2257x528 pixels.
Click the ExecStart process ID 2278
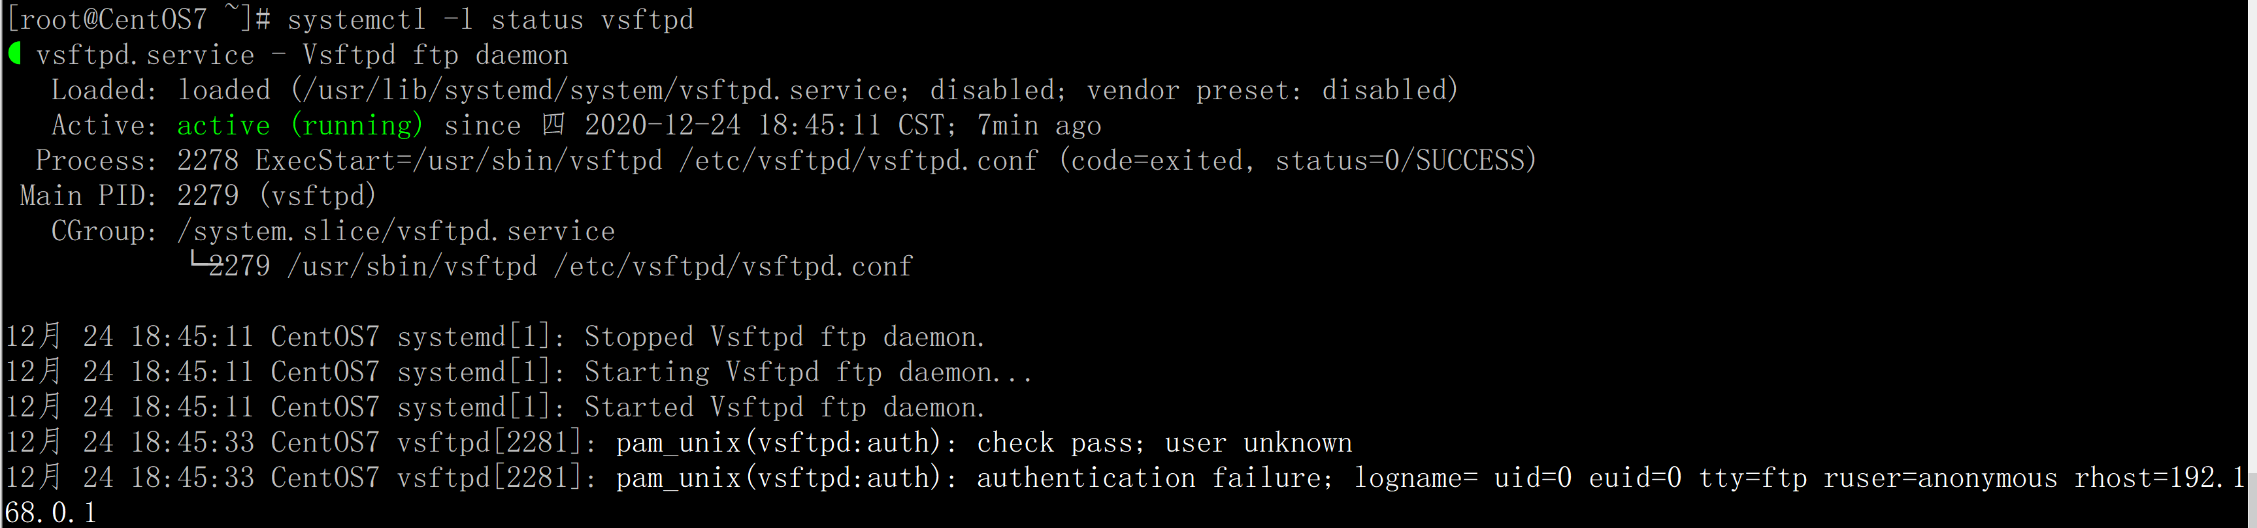pos(208,161)
